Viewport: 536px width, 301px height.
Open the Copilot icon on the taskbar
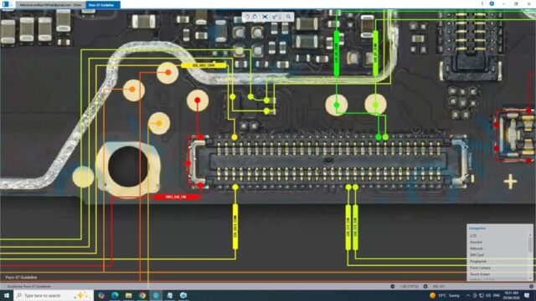point(101,295)
